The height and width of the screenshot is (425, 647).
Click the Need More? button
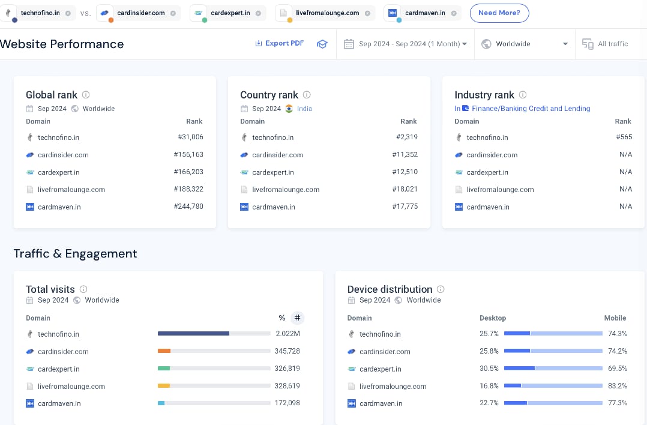[x=499, y=13]
